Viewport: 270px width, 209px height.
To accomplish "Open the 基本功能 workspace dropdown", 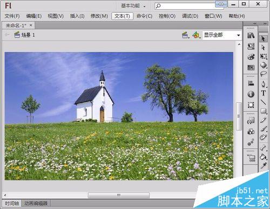I will click(133, 6).
